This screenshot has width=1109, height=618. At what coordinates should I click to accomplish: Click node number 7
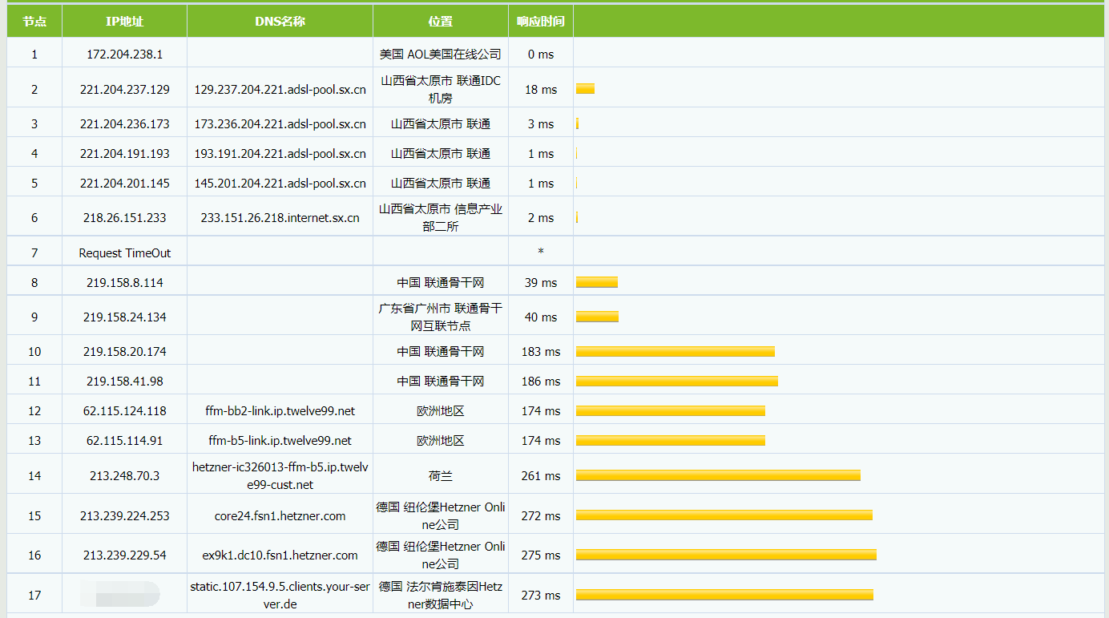pos(34,253)
